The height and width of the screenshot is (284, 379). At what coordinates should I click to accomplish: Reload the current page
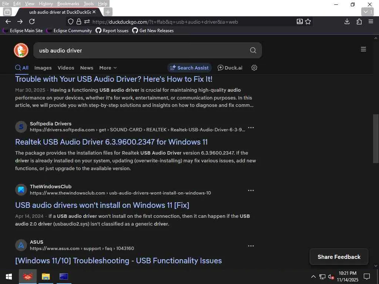click(x=32, y=21)
